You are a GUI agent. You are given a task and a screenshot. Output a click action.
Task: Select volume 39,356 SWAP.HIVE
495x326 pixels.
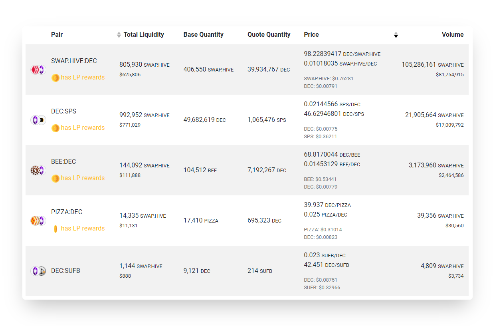click(x=440, y=215)
